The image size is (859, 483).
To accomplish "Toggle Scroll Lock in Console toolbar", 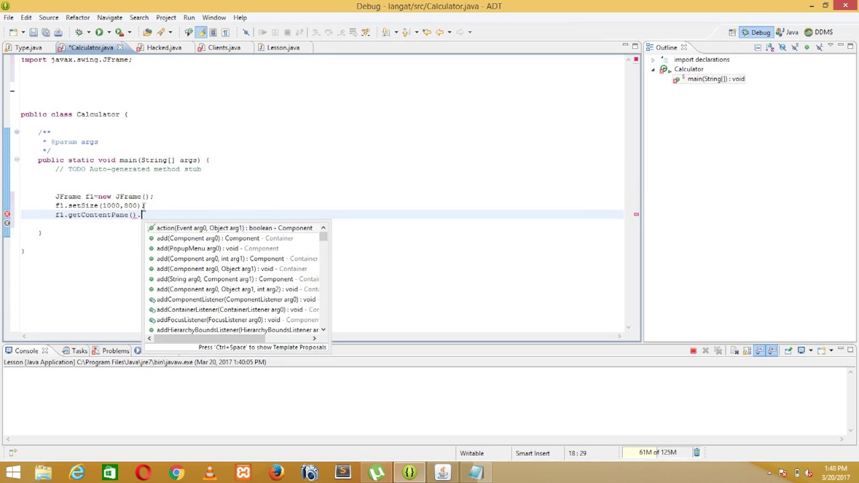I will click(747, 350).
